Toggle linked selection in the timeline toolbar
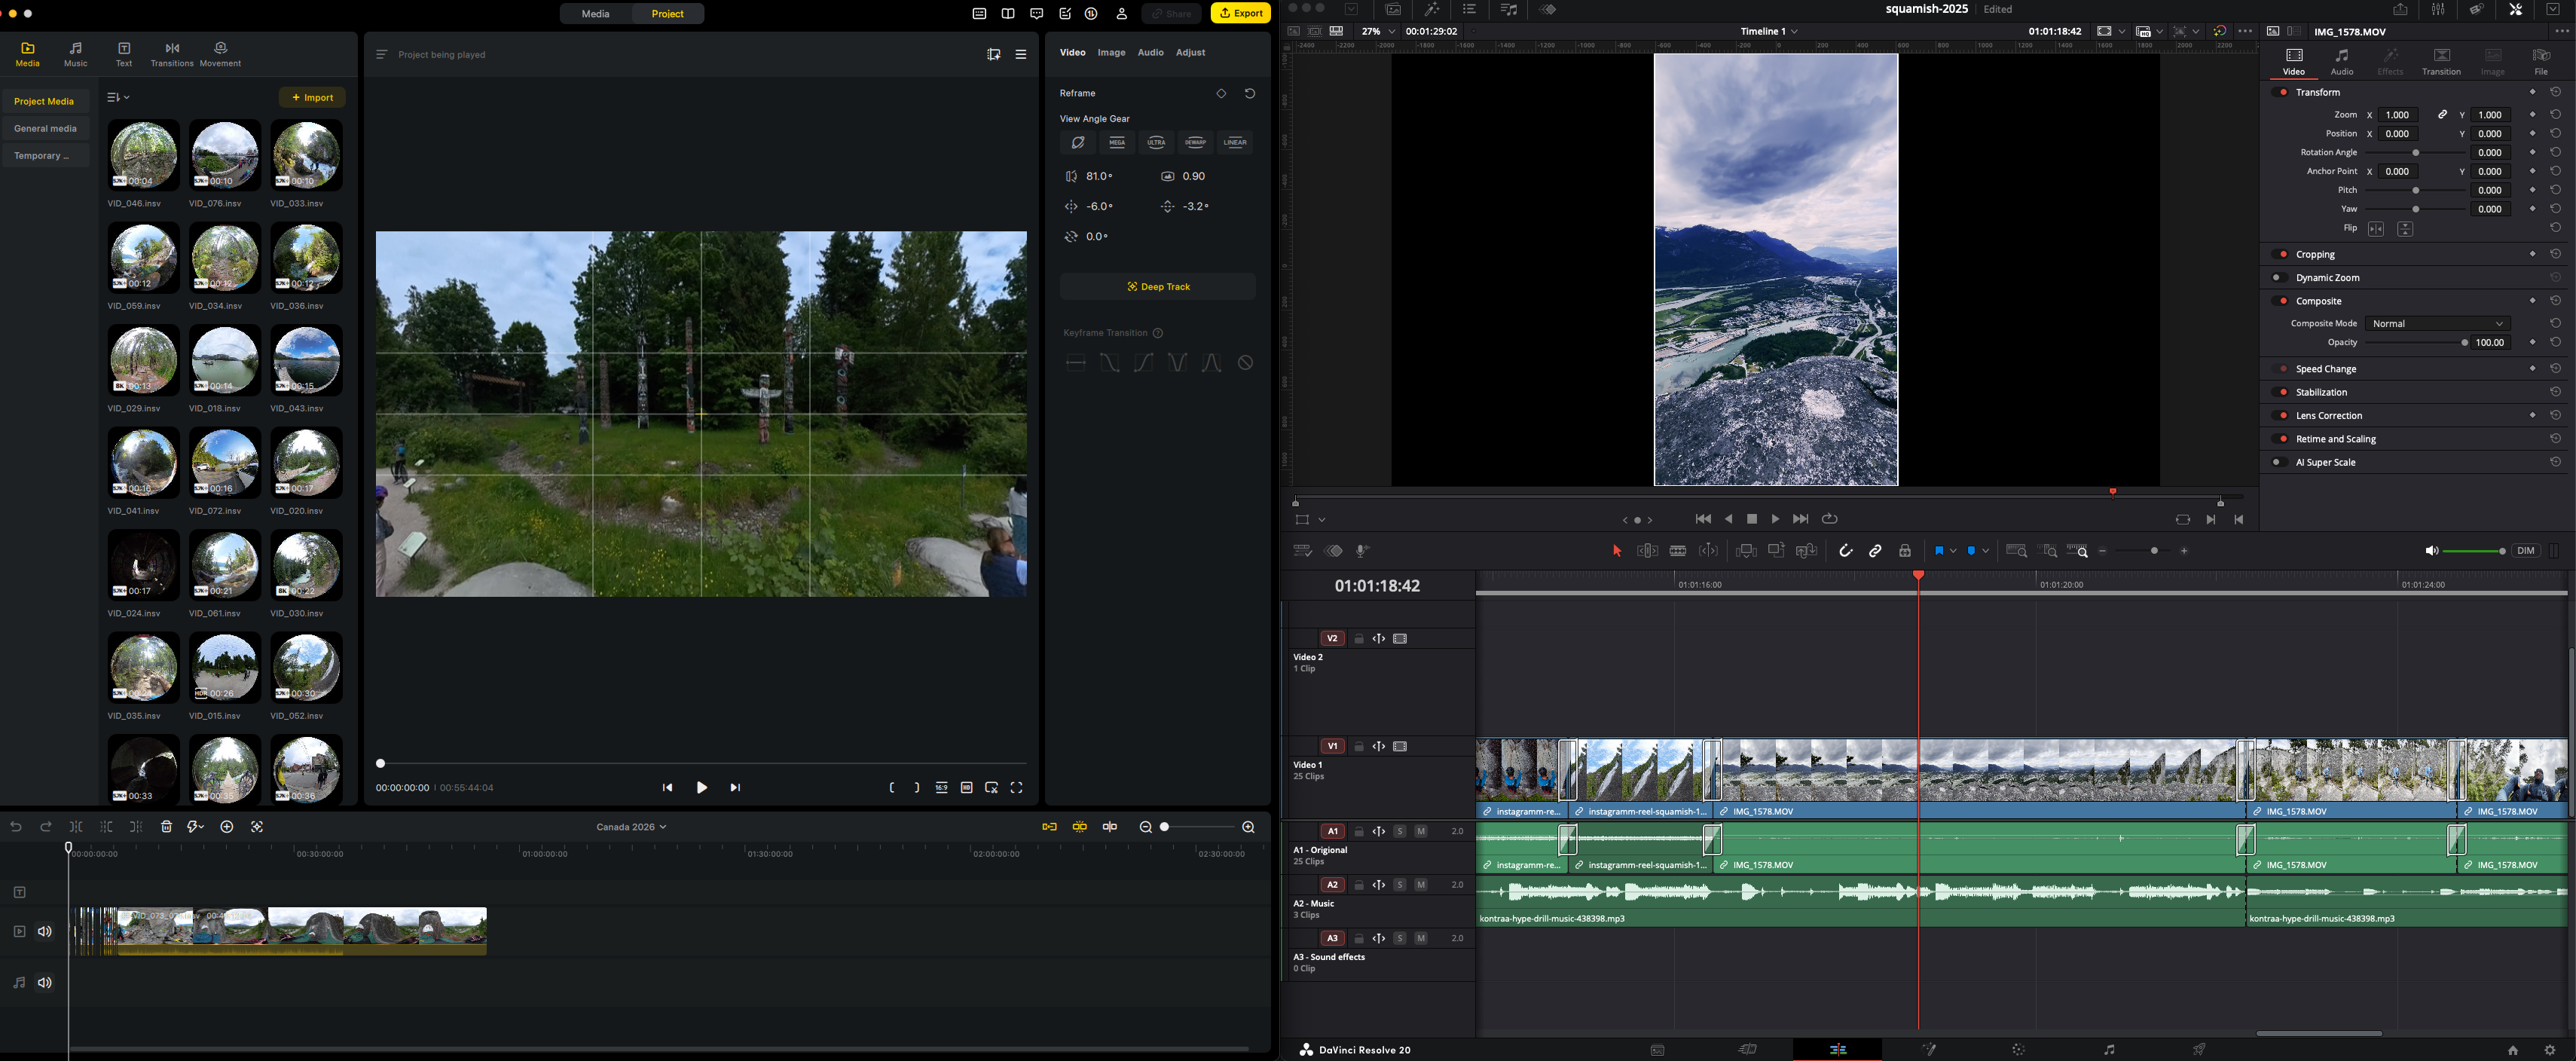The width and height of the screenshot is (2576, 1061). tap(1876, 550)
